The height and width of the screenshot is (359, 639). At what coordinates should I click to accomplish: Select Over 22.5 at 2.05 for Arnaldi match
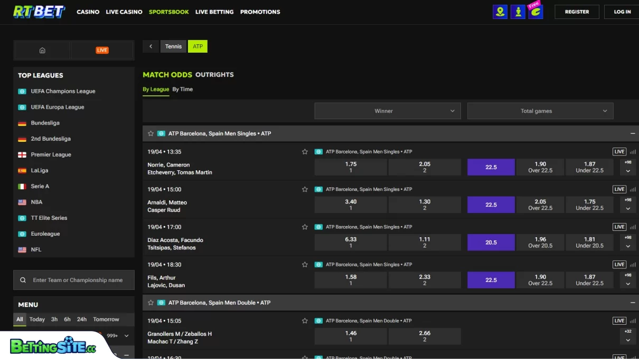(x=540, y=205)
